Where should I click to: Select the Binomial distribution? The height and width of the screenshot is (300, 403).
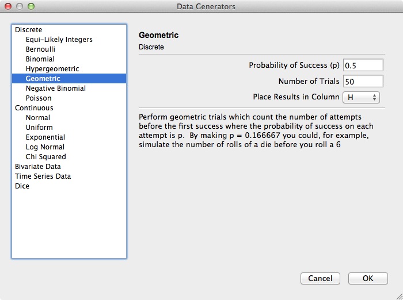[40, 59]
